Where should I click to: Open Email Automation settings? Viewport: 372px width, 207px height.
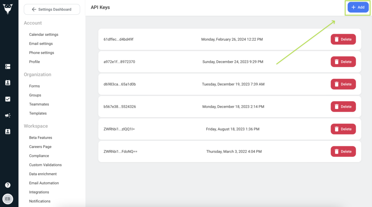pyautogui.click(x=44, y=183)
